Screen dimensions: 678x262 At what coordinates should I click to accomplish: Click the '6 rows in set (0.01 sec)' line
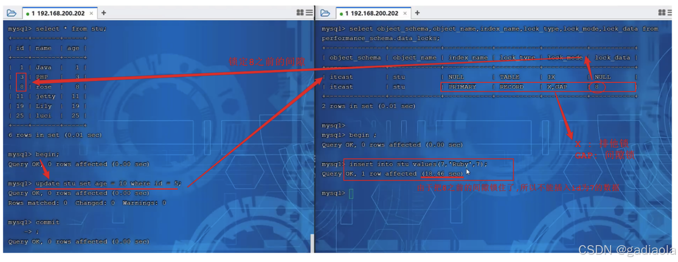click(55, 135)
